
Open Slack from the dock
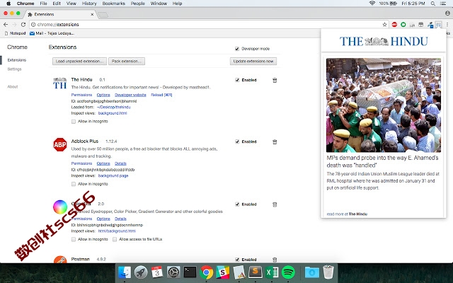[222, 272]
